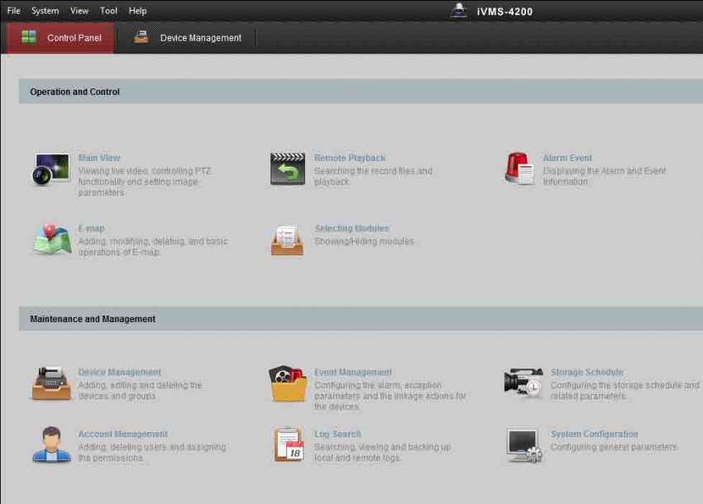The width and height of the screenshot is (703, 504).
Task: Click the Remote Playback text link
Action: pos(350,158)
